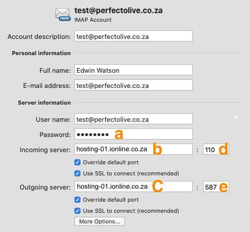This screenshot has width=250, height=232.
Task: Select the Full name field with Edwin Watson
Action: point(134,70)
